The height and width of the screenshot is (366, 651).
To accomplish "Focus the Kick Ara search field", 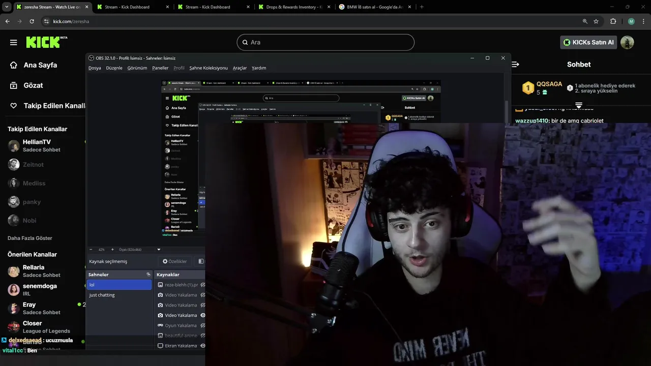I will click(x=325, y=42).
